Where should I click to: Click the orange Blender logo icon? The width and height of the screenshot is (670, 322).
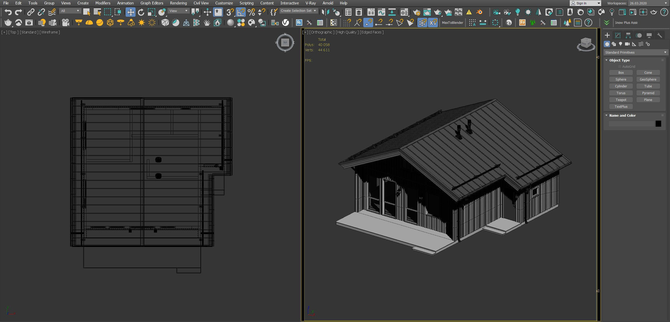point(479,12)
